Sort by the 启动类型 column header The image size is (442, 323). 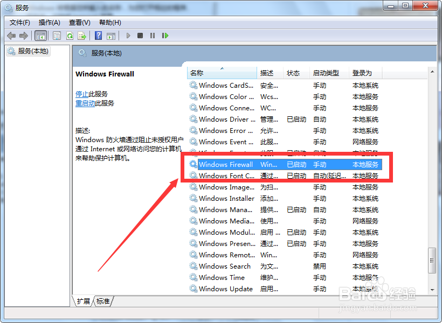[329, 73]
